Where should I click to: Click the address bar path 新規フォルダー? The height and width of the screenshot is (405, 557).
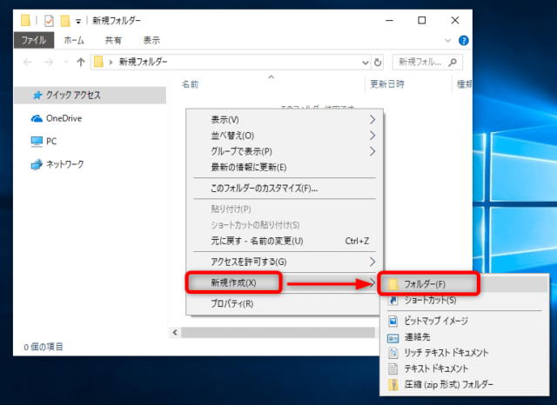point(143,62)
